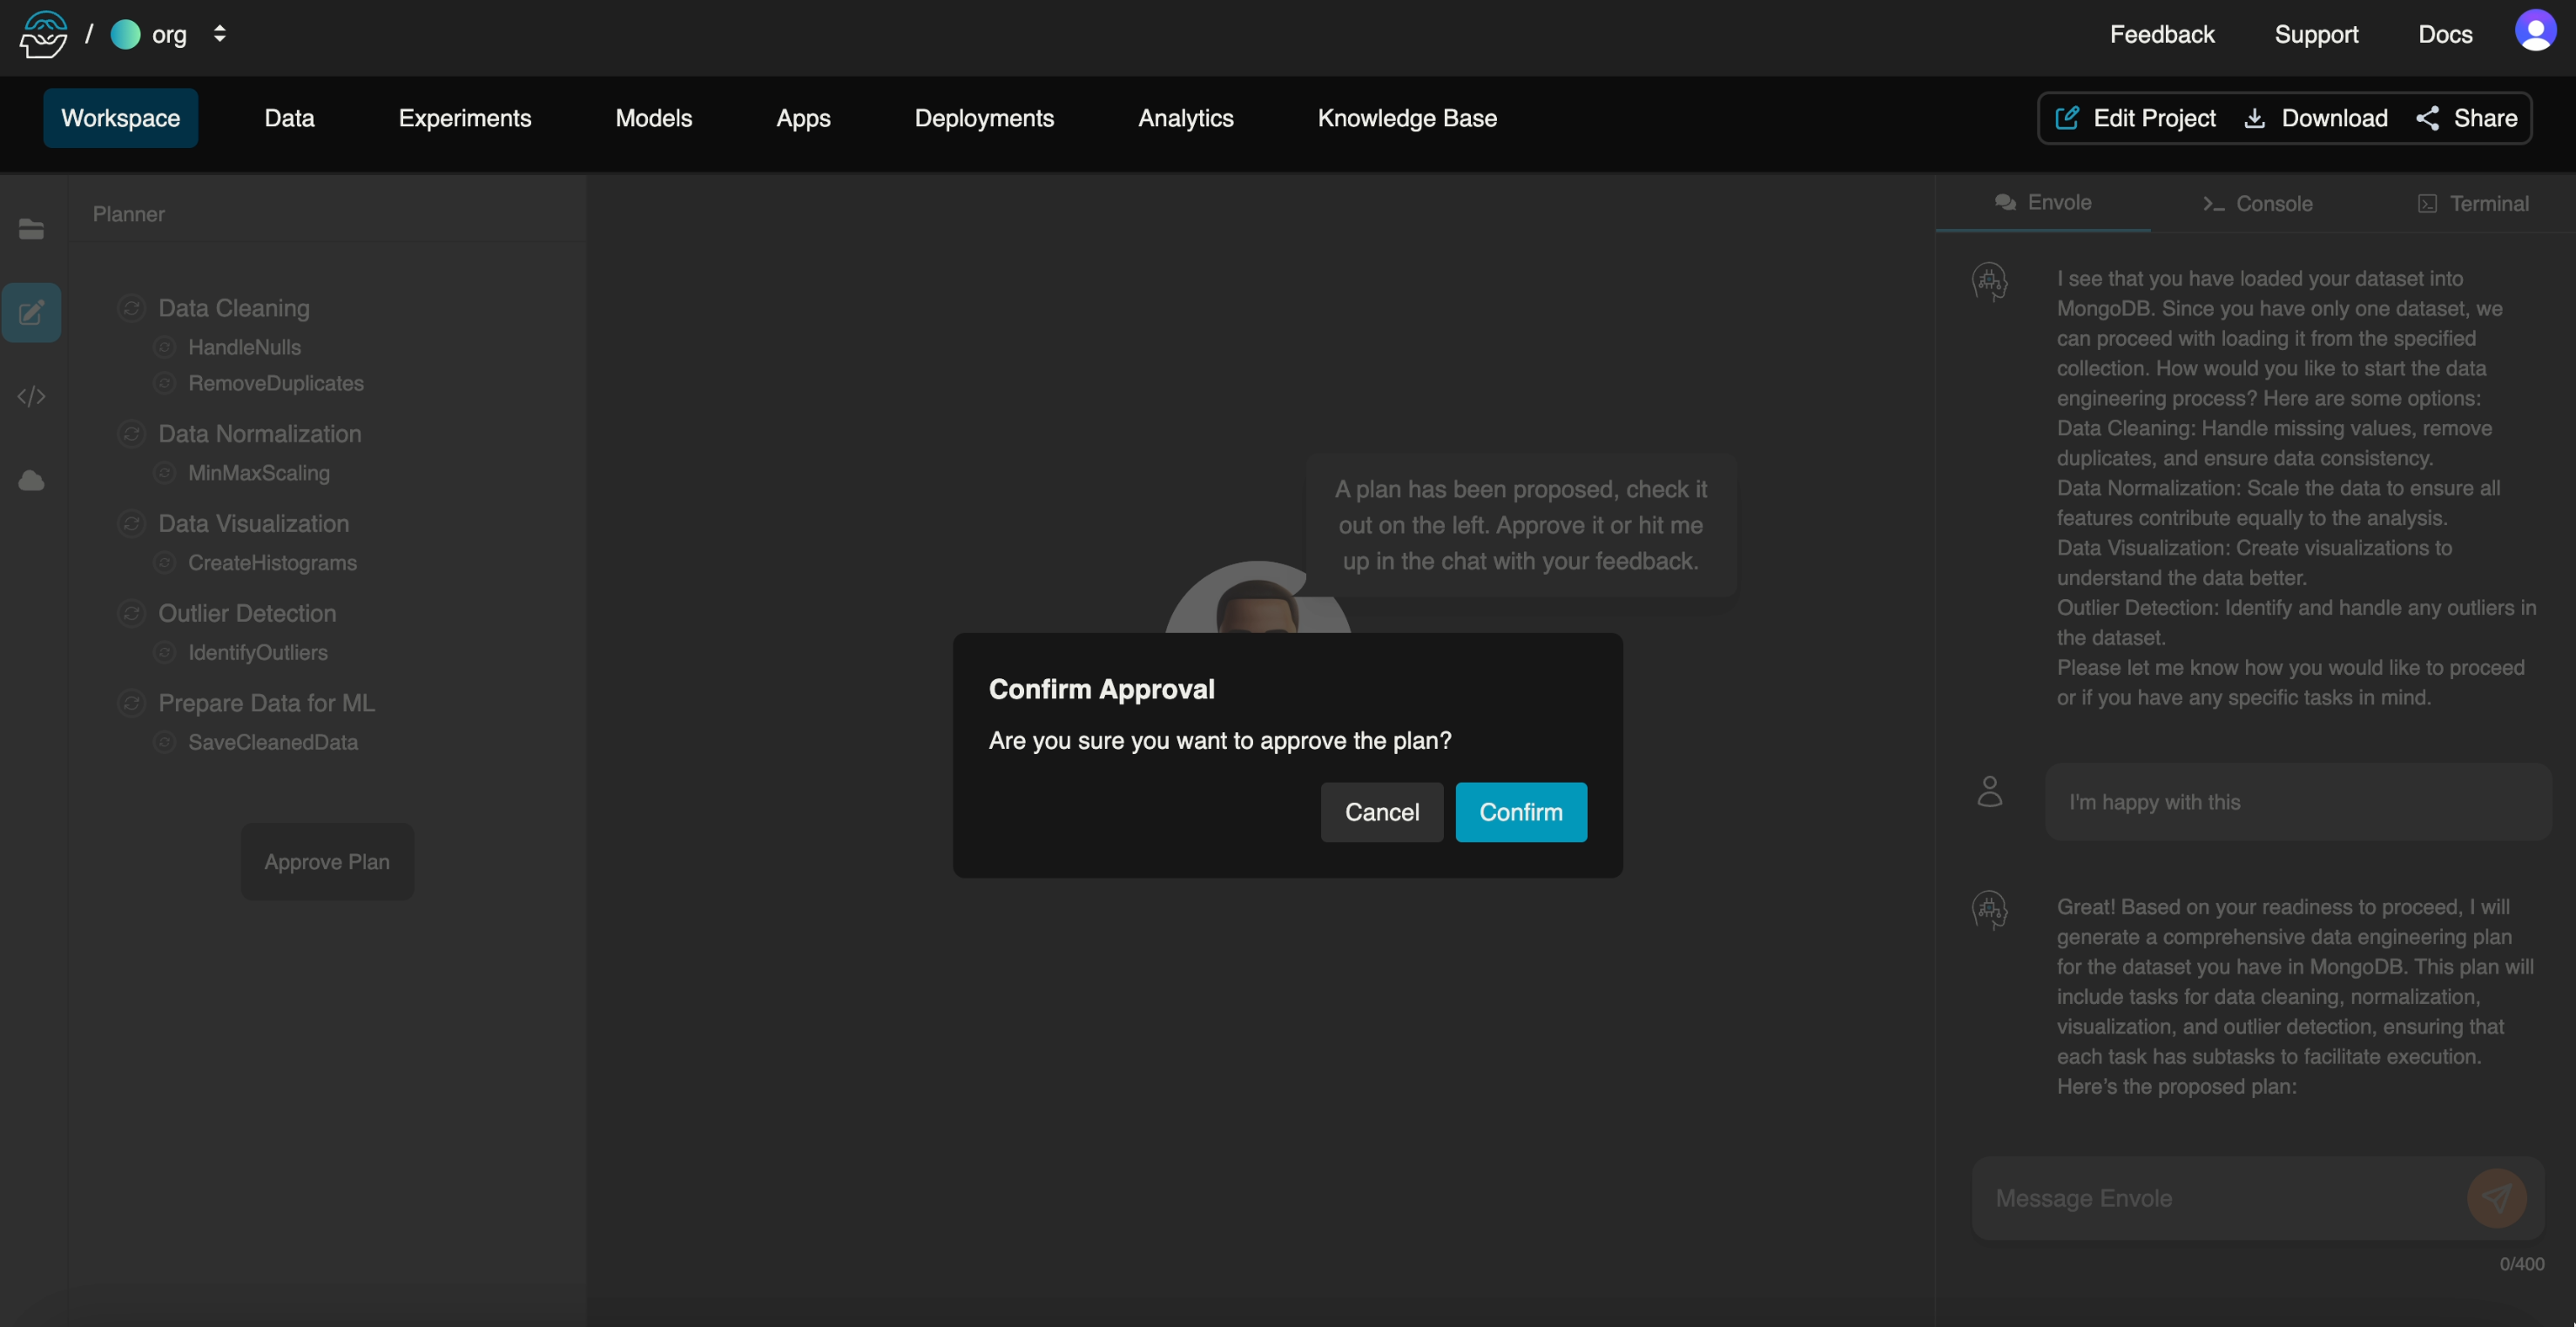The image size is (2576, 1327).
Task: Click the cloud icon in left sidebar
Action: (31, 481)
